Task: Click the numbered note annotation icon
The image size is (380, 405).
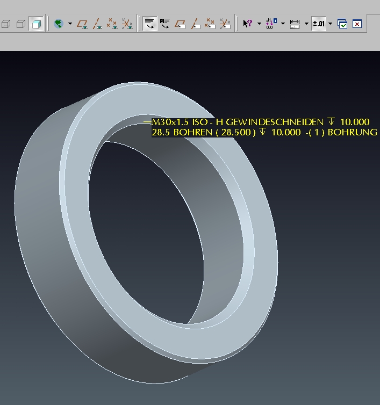Action: tap(165, 24)
